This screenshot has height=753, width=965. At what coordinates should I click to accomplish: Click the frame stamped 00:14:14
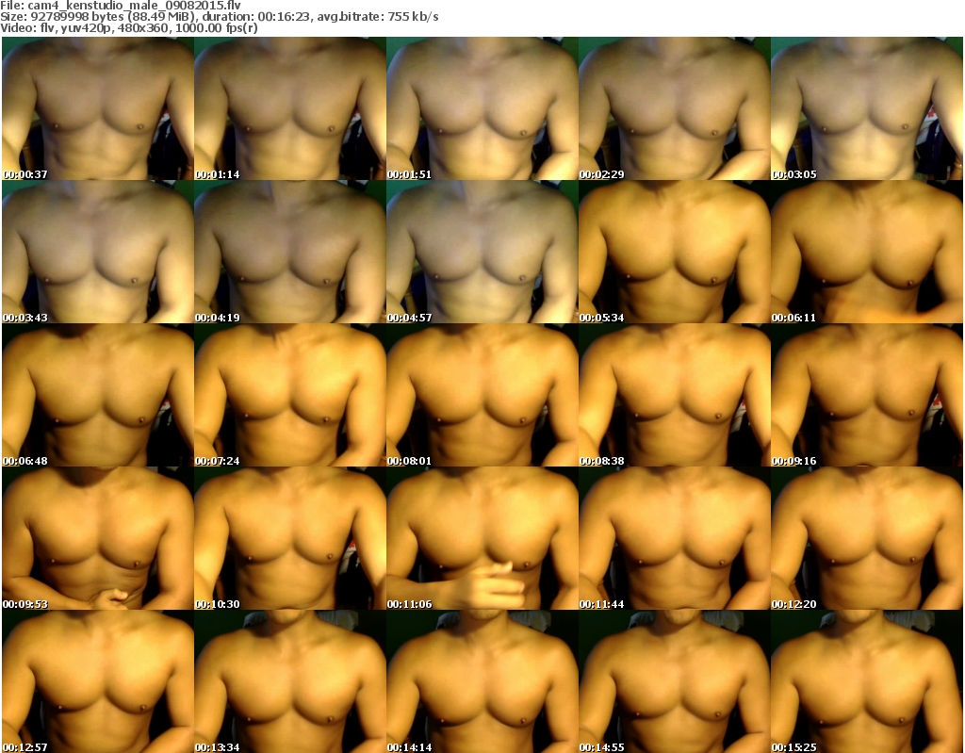(482, 681)
